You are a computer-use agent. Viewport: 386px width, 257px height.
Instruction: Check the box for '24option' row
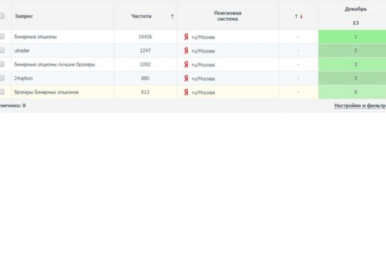2,78
